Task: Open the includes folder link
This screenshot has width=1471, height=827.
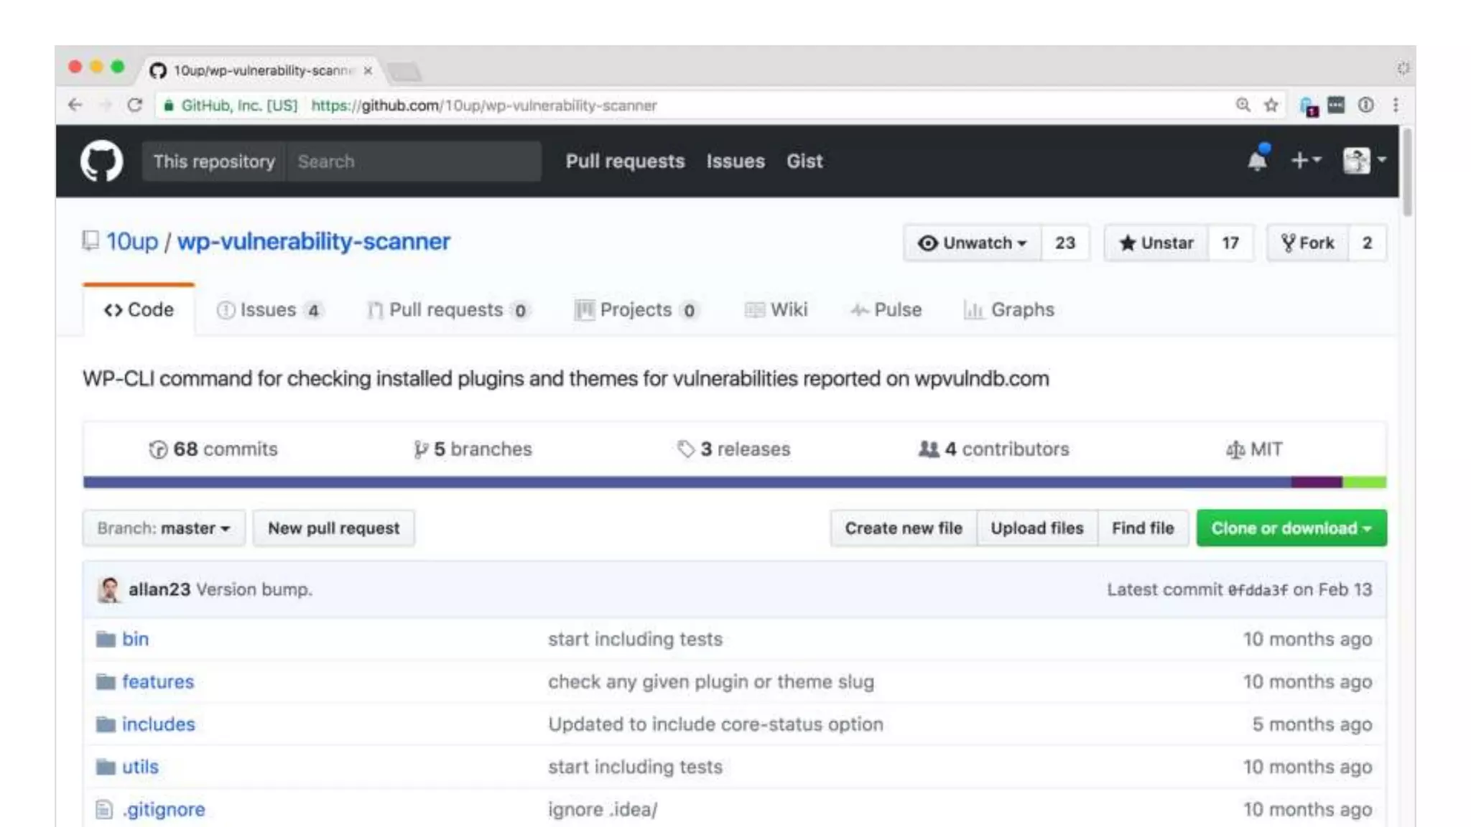Action: click(x=158, y=724)
